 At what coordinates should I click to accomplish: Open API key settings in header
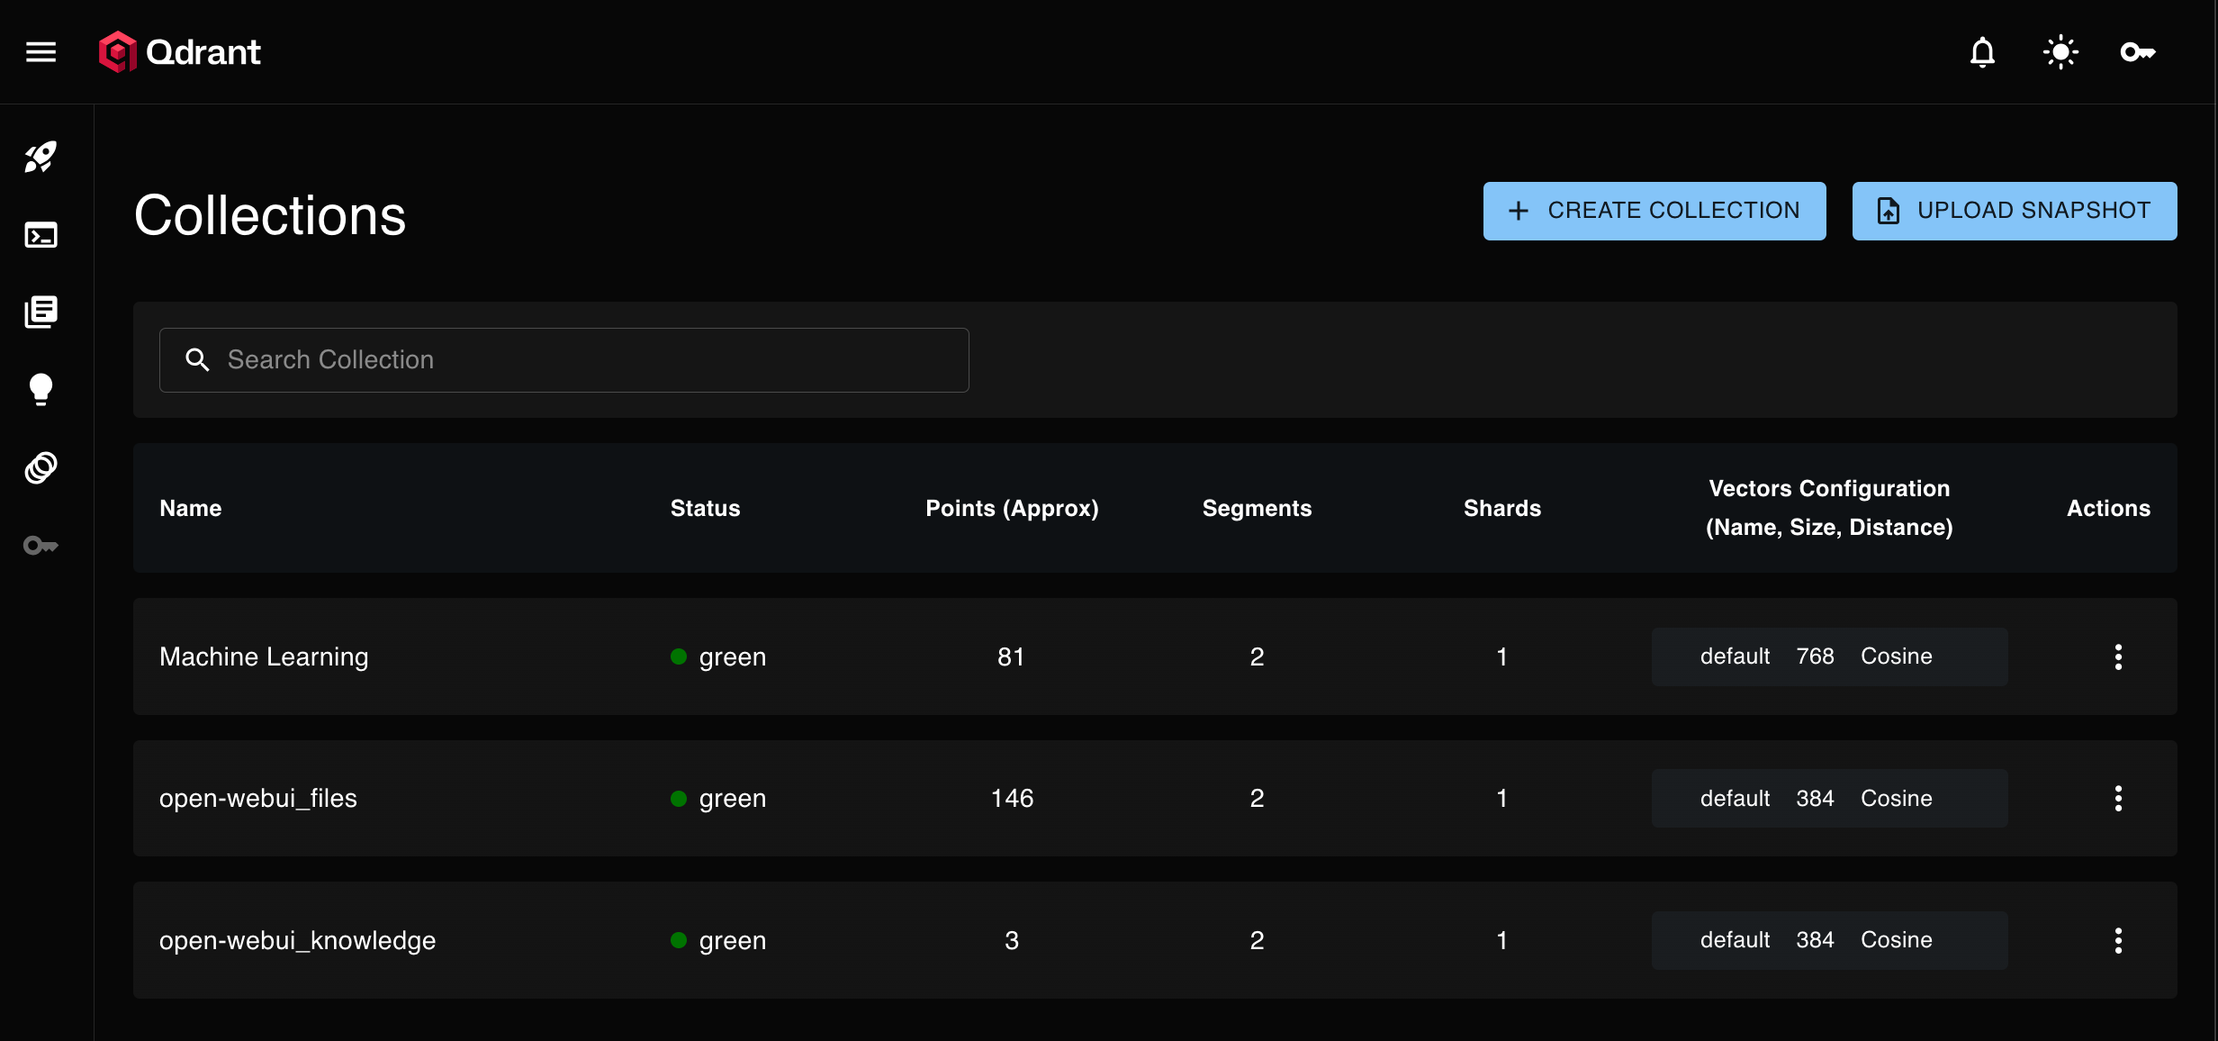pos(2138,52)
